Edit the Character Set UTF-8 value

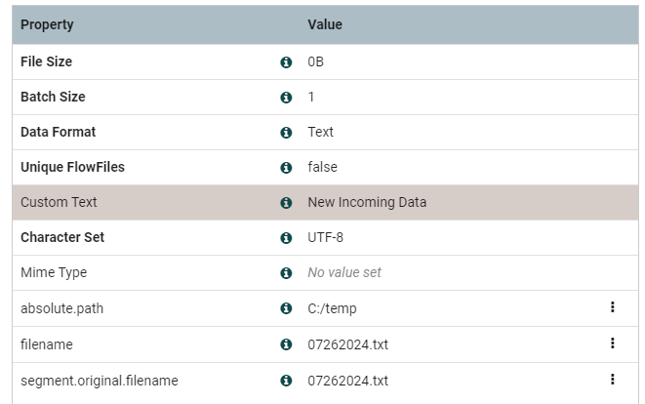point(326,238)
